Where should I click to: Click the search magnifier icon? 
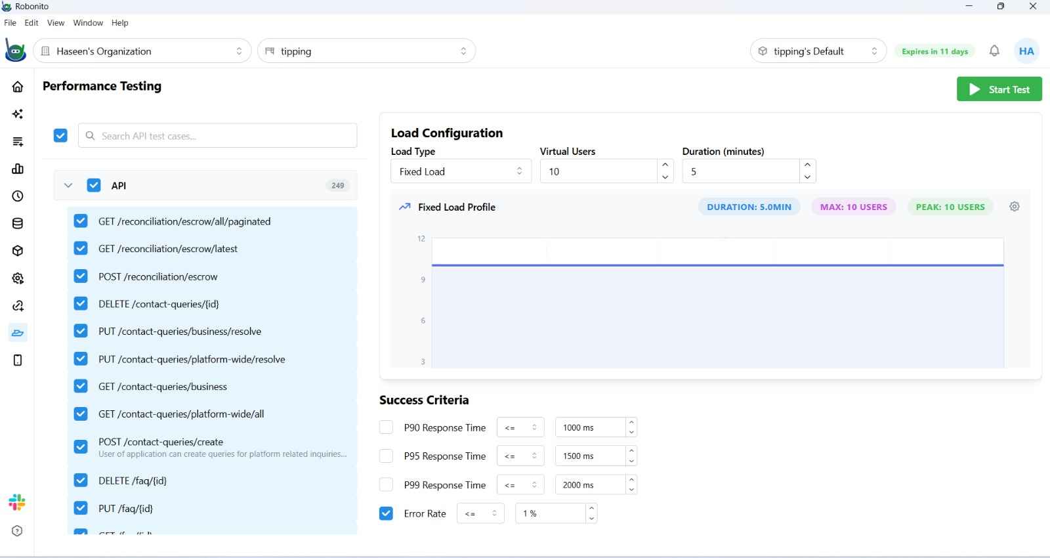click(x=91, y=136)
